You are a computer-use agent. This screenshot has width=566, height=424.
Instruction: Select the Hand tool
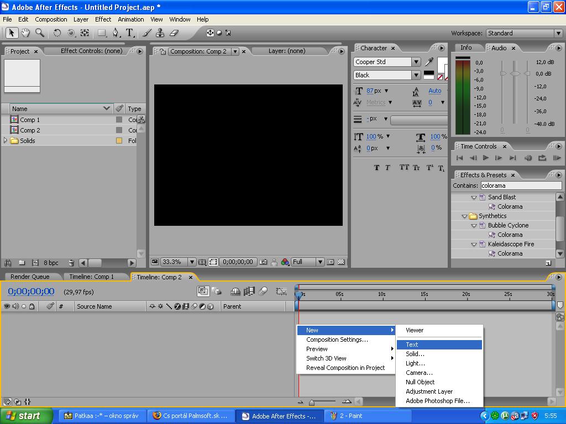[x=25, y=33]
